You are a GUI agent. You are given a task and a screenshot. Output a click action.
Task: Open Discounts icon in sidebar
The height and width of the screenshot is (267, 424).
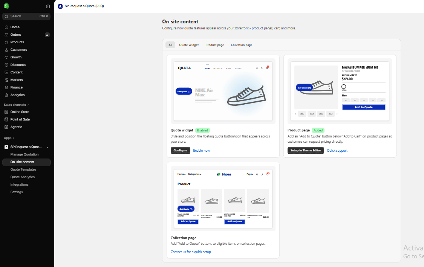point(6,65)
